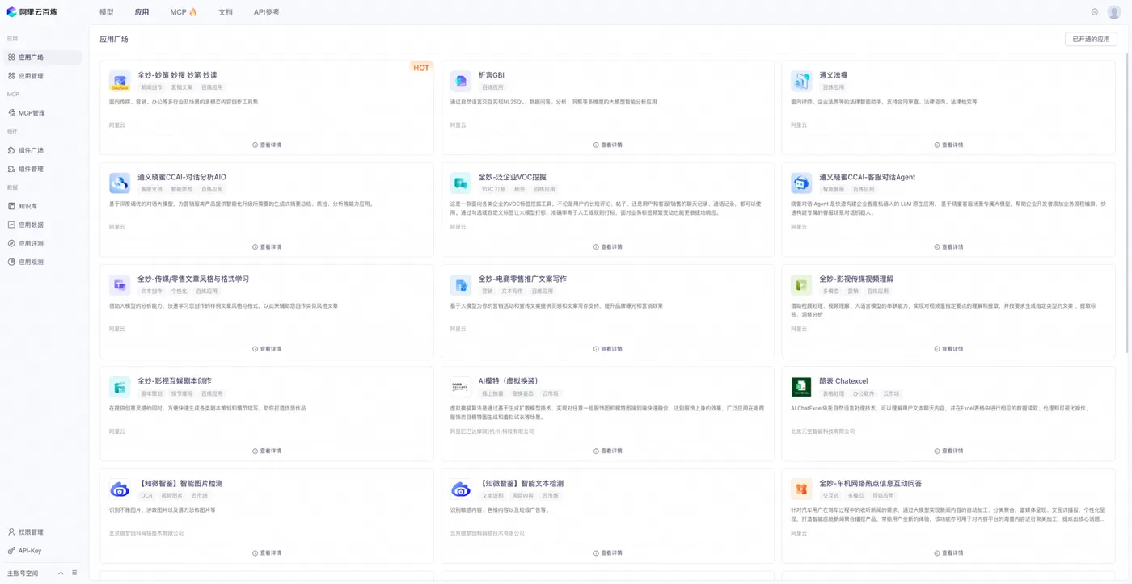
Task: Switch to the 模型 top tab
Action: click(107, 12)
